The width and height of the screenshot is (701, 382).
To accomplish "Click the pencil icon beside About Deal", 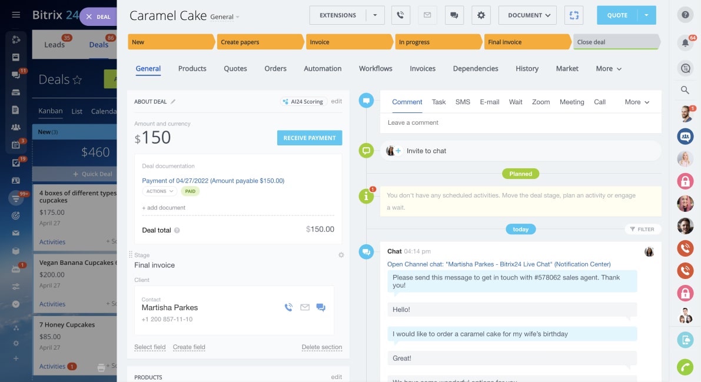I will (173, 102).
